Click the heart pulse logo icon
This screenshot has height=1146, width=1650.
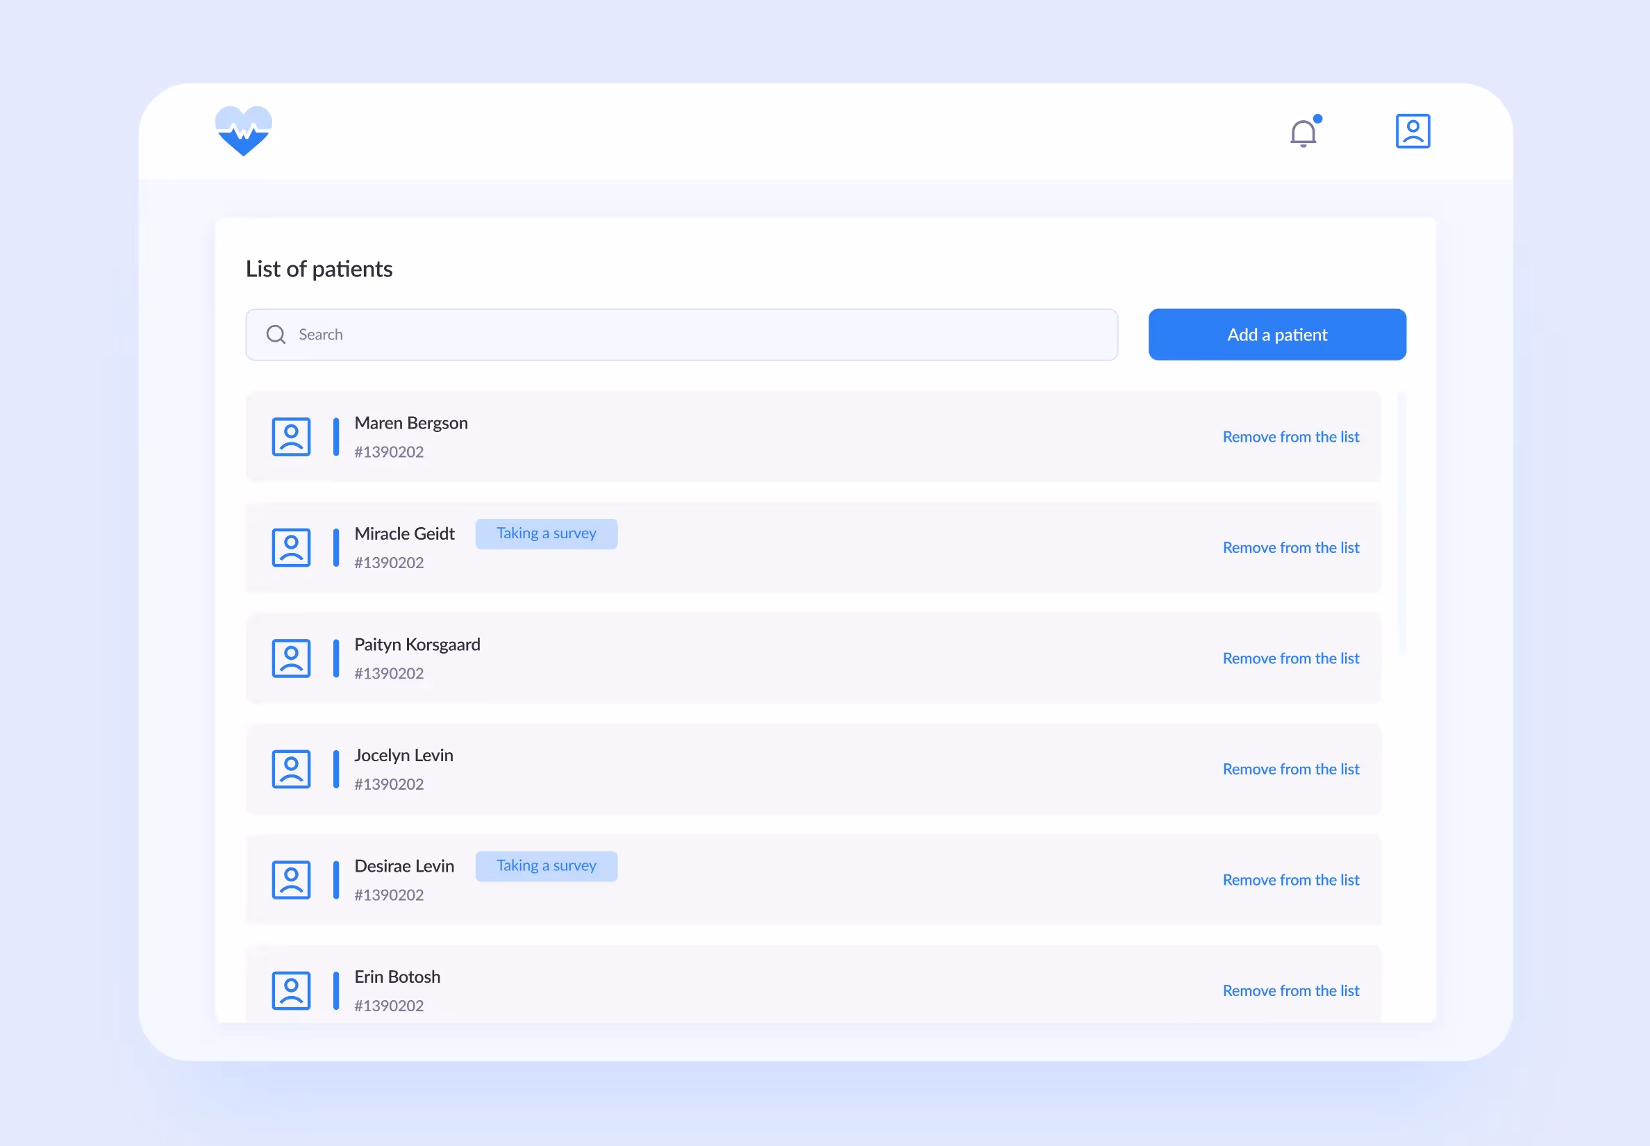click(244, 131)
